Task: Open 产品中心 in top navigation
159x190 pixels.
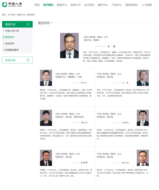Action: click(x=117, y=5)
